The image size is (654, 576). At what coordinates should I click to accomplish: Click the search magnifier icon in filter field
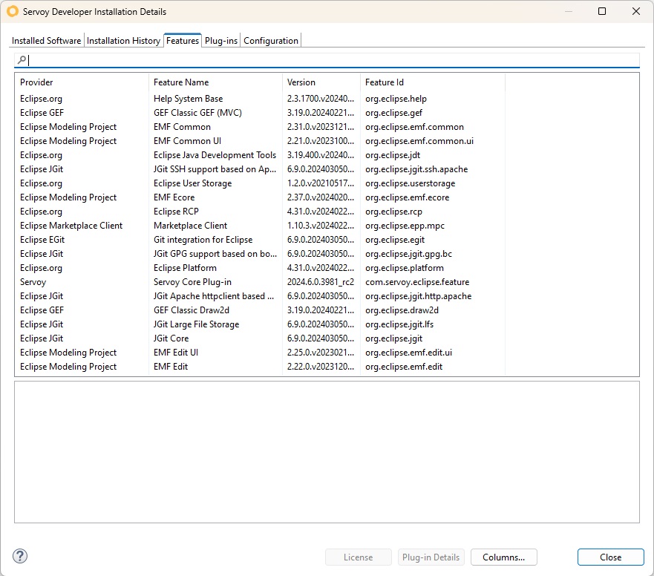[x=22, y=60]
